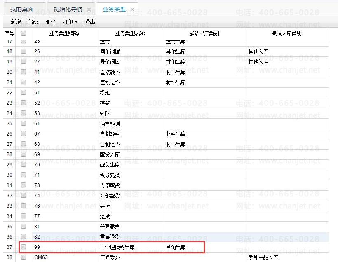Check the box for row 普通零售
This screenshot has width=338, height=262.
click(23, 226)
